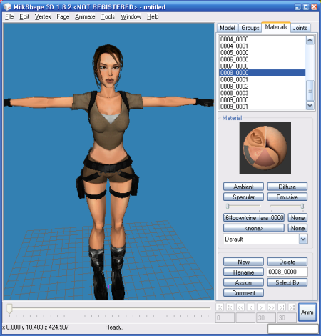The height and width of the screenshot is (336, 321).
Task: Step back one frame button
Action: (x=250, y=307)
